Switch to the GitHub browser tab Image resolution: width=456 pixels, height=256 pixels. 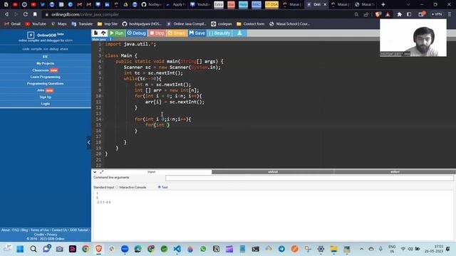[152, 4]
